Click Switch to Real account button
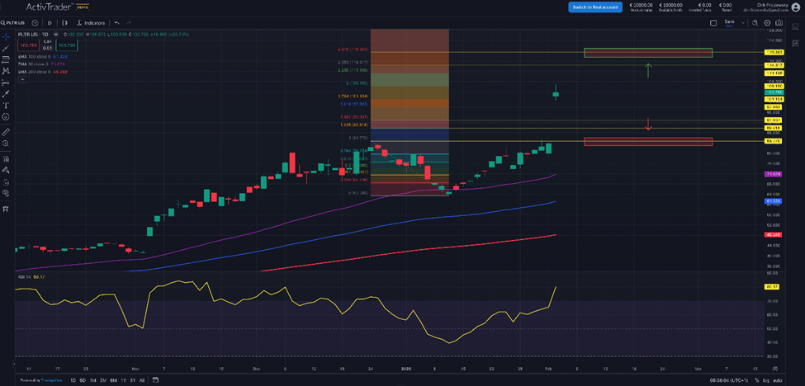Image resolution: width=805 pixels, height=386 pixels. [x=594, y=7]
